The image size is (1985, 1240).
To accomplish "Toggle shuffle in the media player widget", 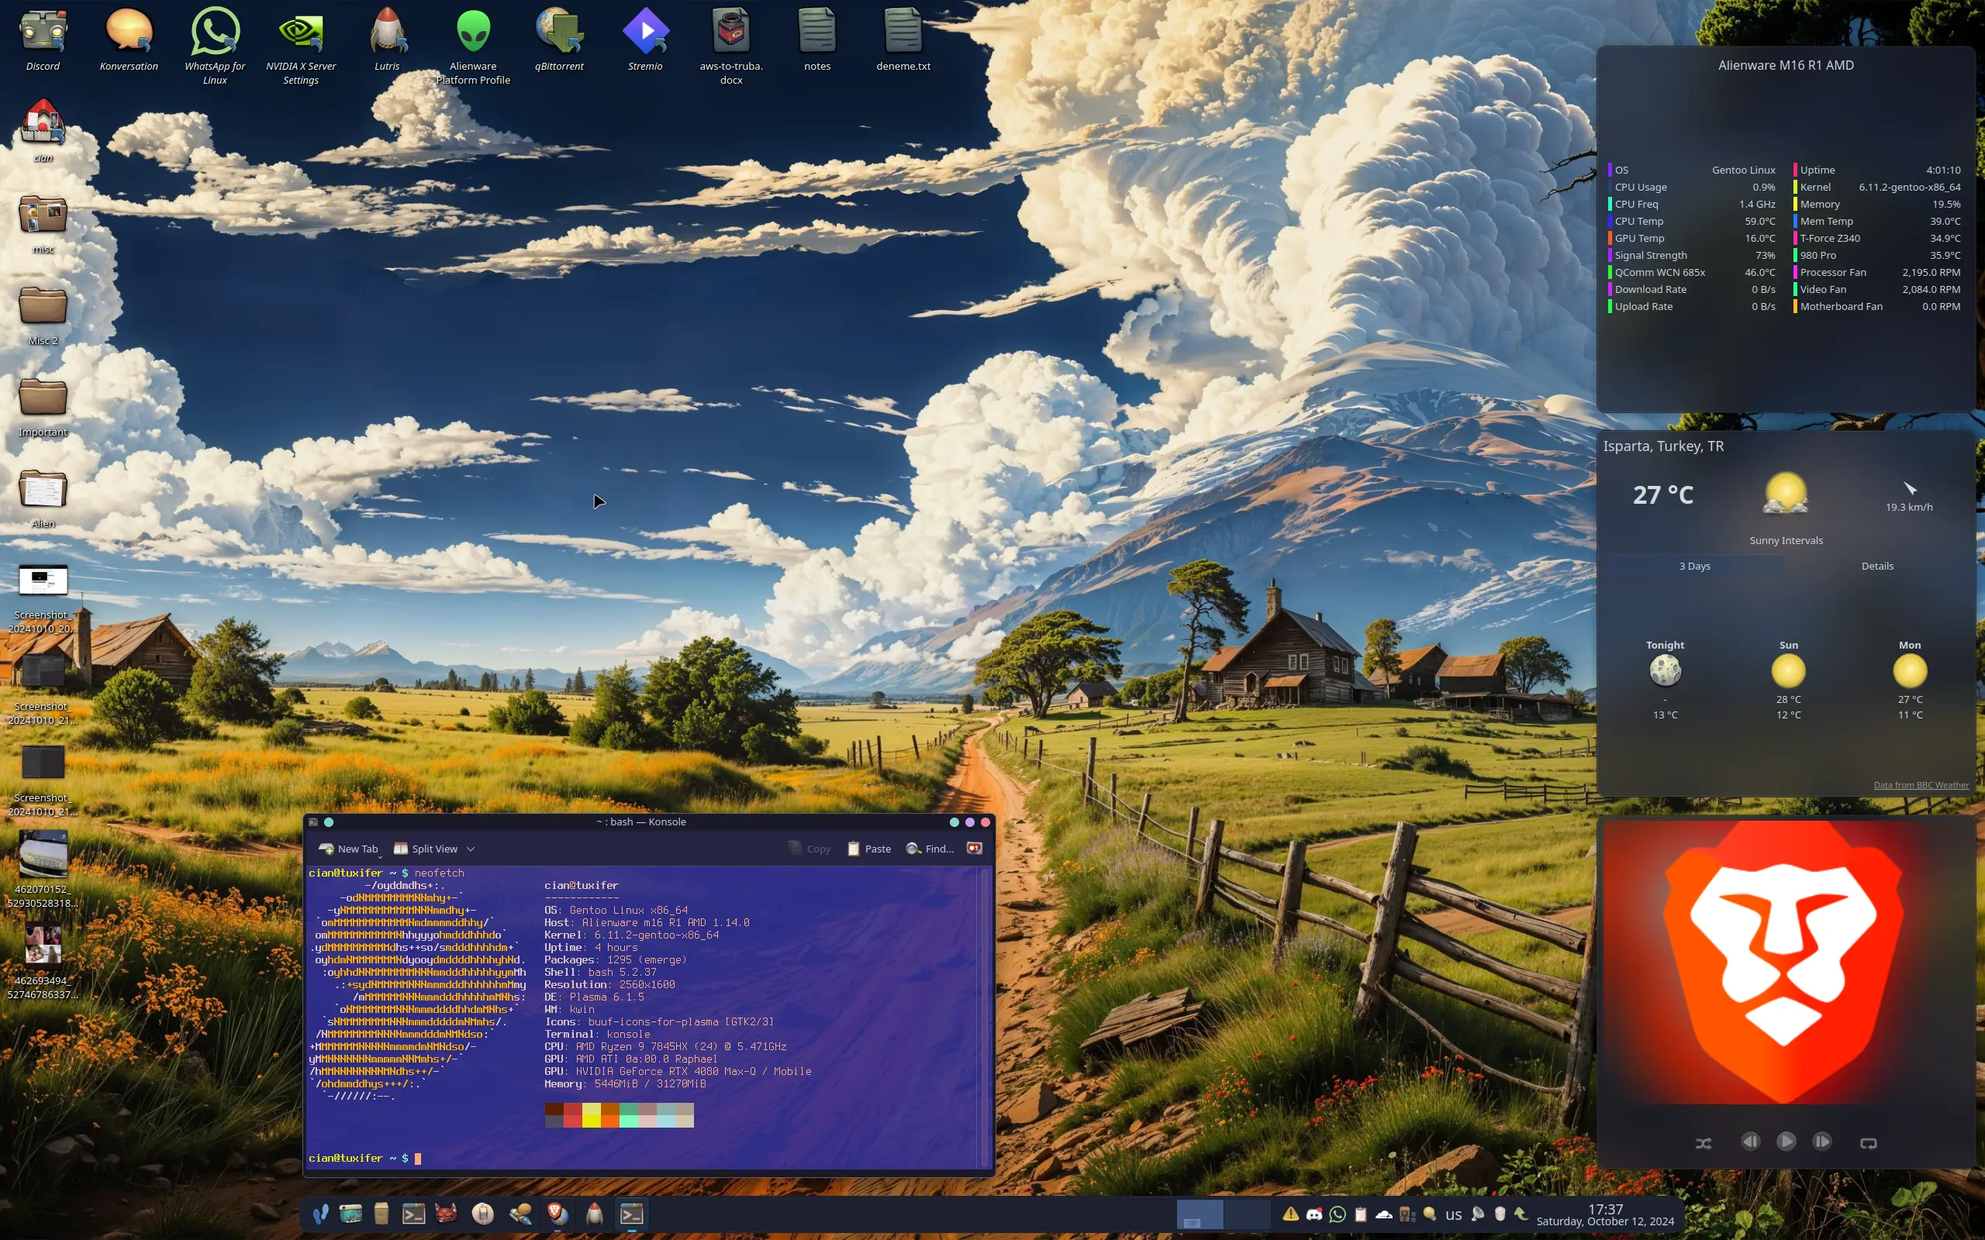I will coord(1704,1143).
